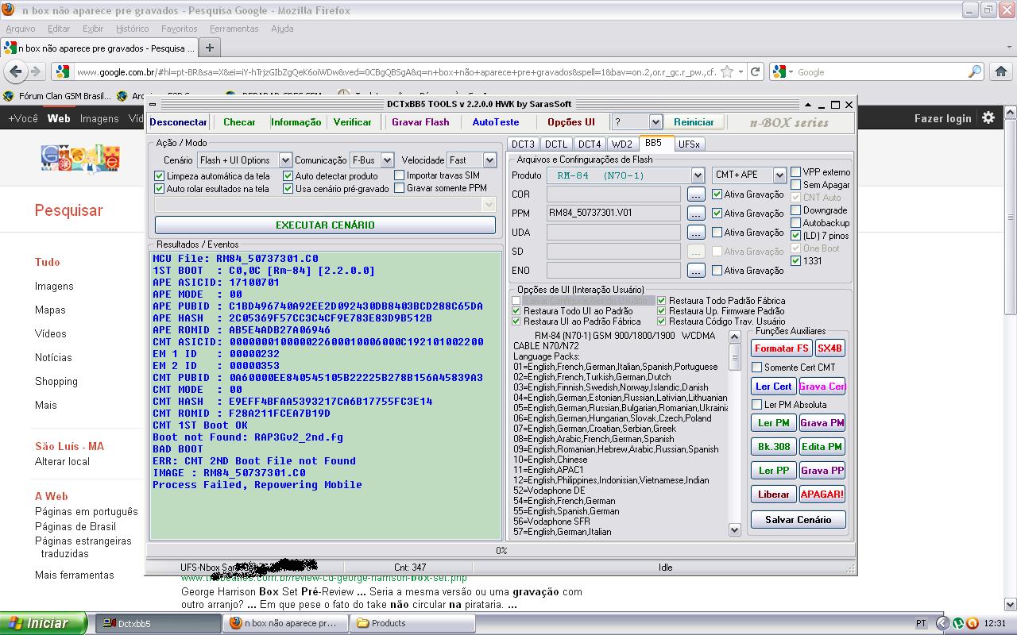The image size is (1017, 635).
Task: Open Firefox search engine dropdown
Action: (781, 71)
